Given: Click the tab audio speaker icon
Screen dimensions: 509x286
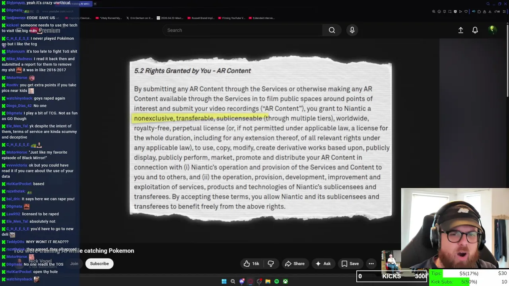Looking at the screenshot, I should tap(474, 12).
